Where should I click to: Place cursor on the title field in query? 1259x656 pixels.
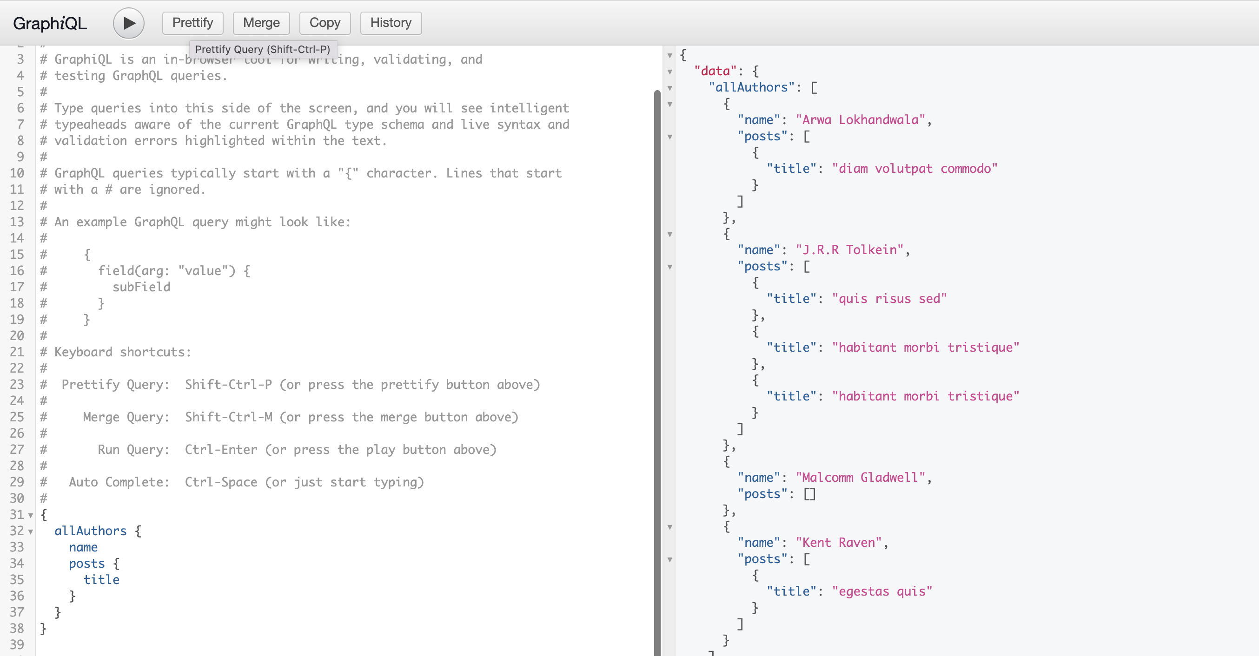click(102, 580)
